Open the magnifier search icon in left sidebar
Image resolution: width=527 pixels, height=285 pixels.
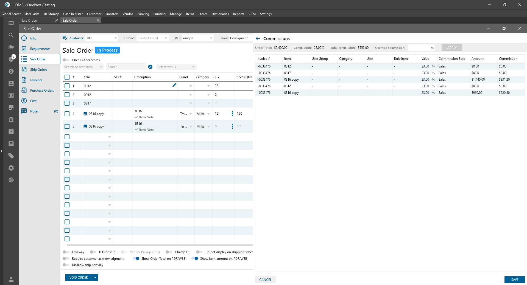pyautogui.click(x=11, y=35)
